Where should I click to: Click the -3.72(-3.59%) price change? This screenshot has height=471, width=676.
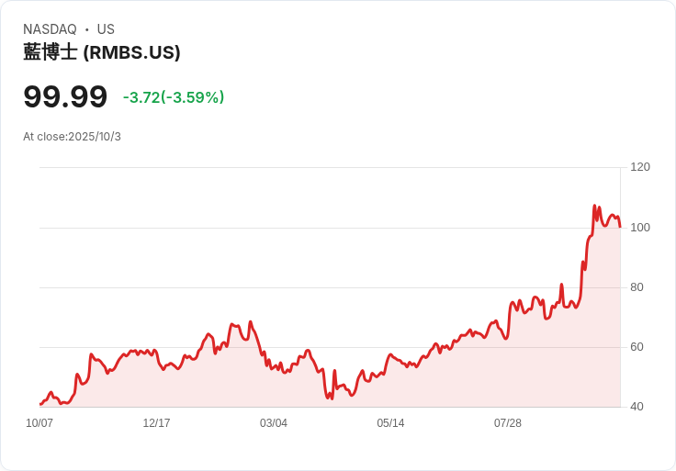[x=174, y=97]
